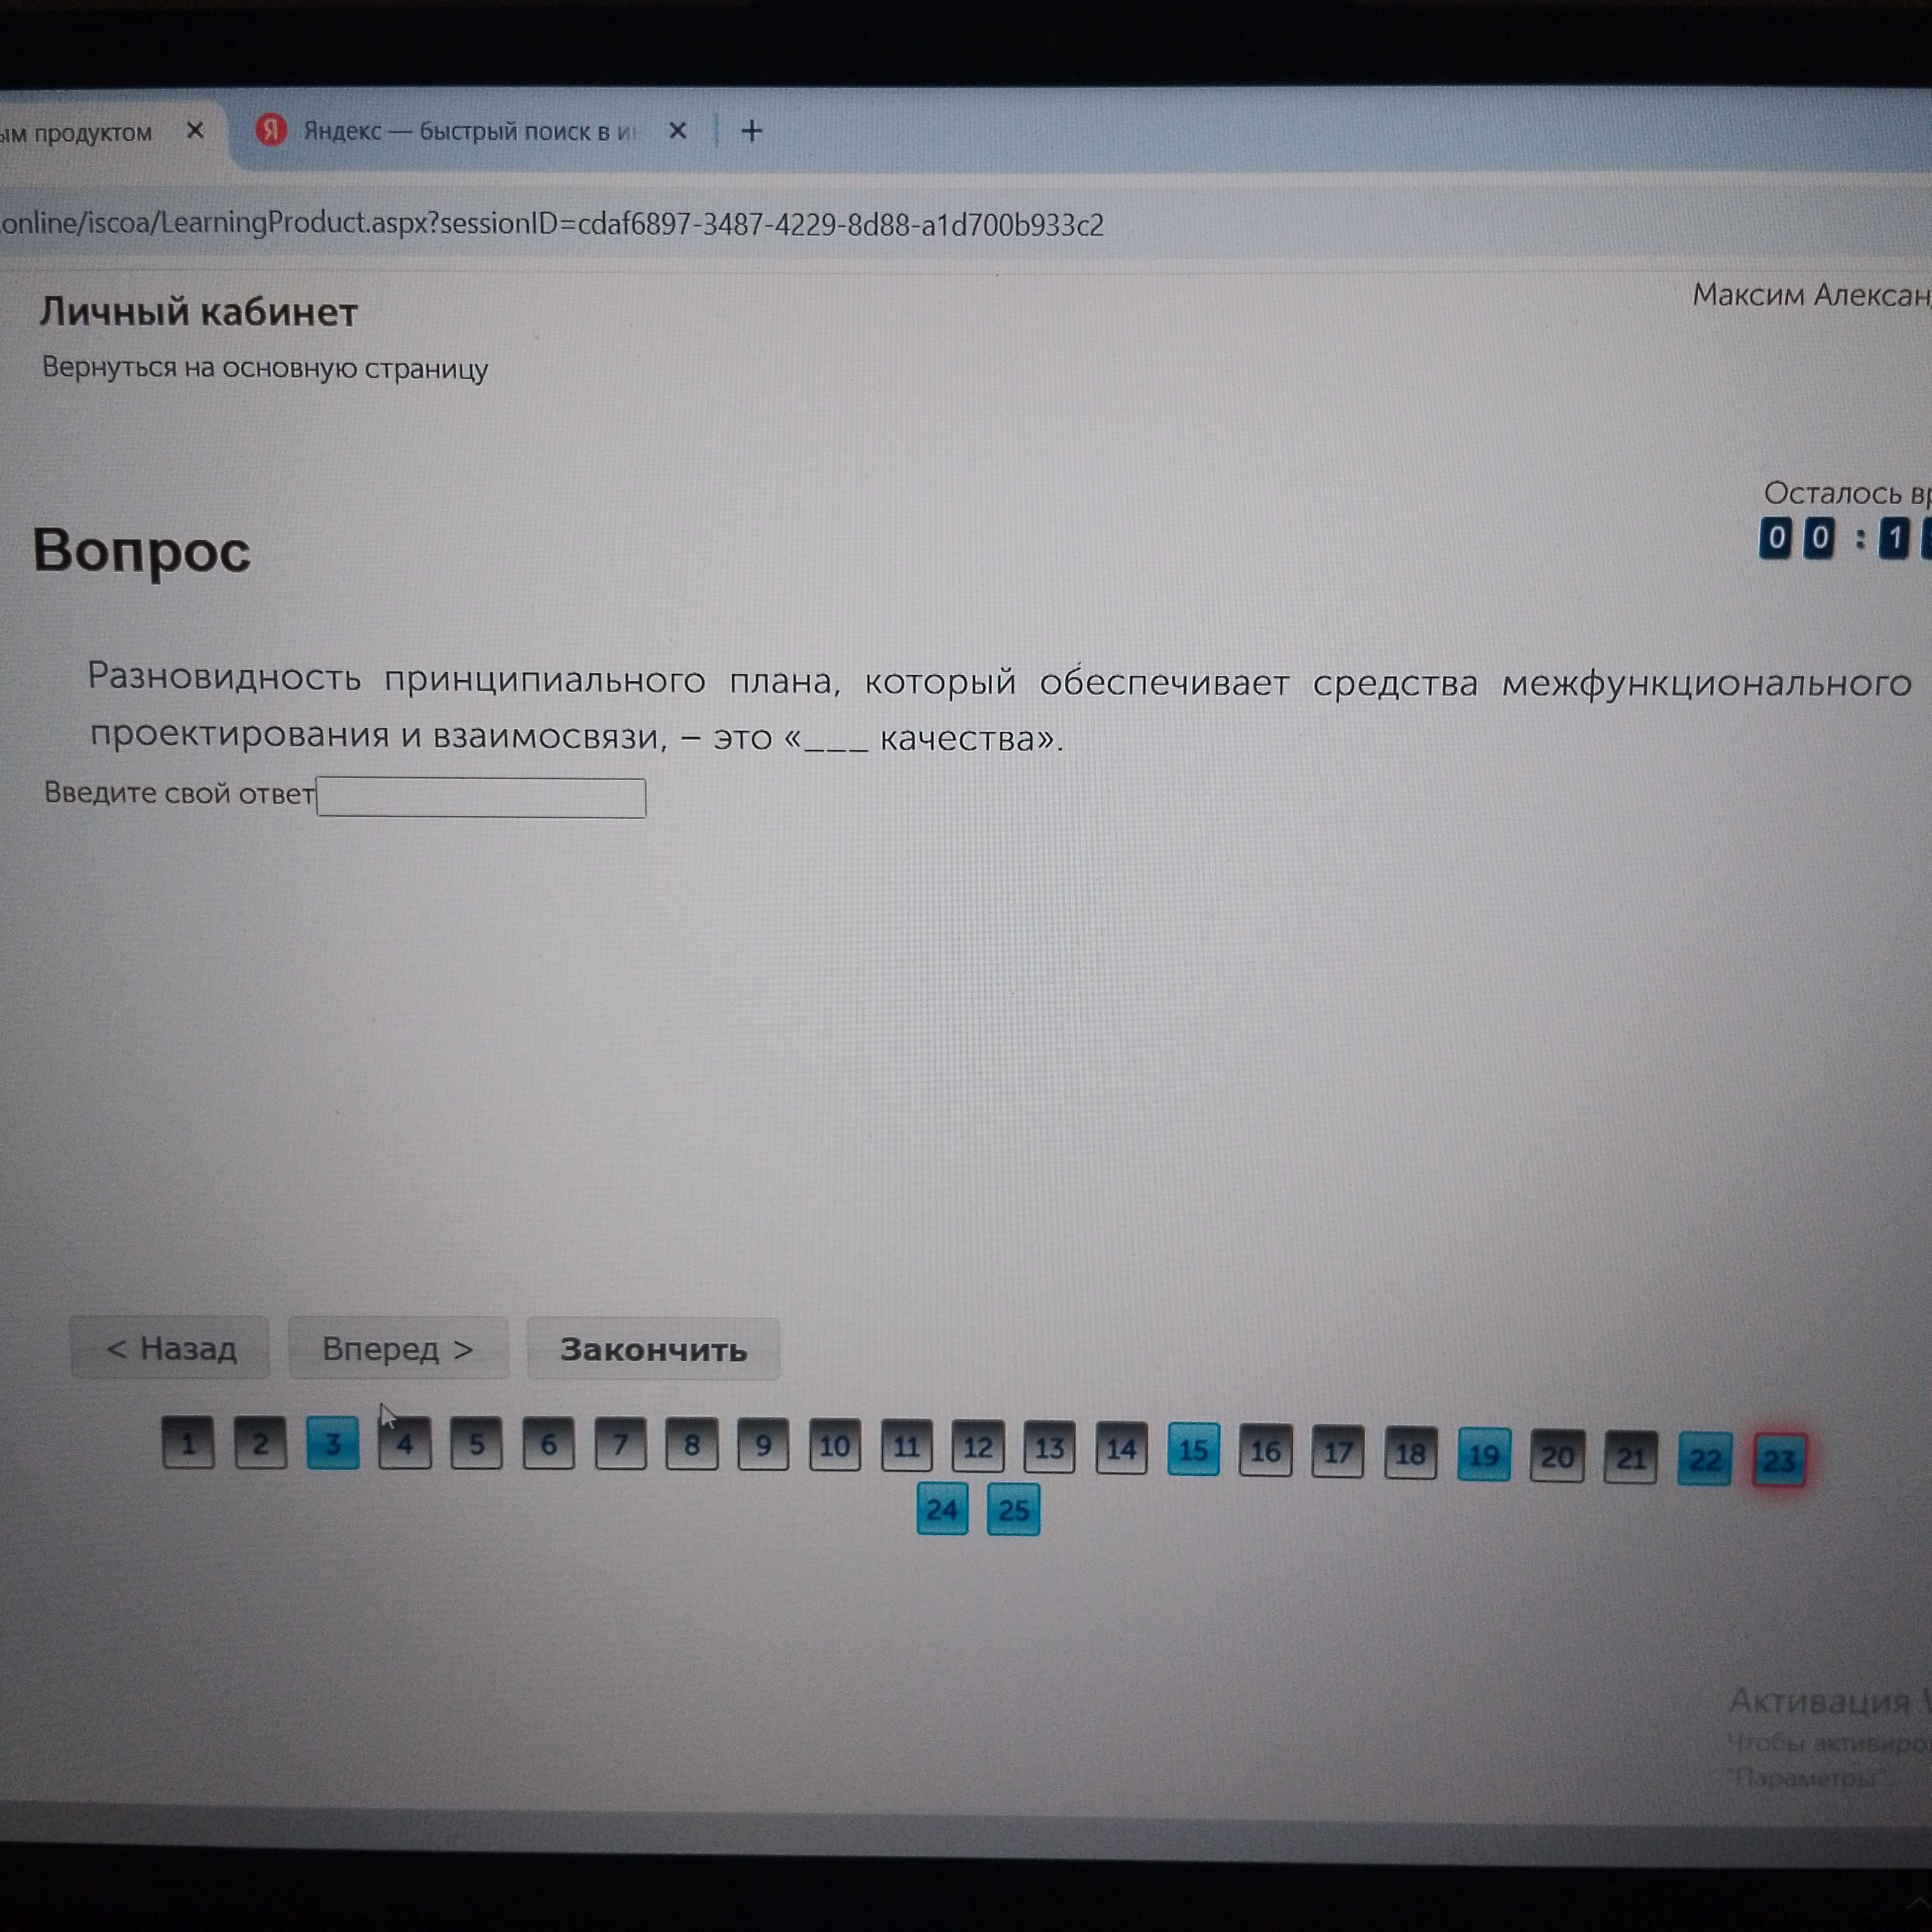This screenshot has width=1932, height=1932.
Task: Go to question 17
Action: [1338, 1452]
